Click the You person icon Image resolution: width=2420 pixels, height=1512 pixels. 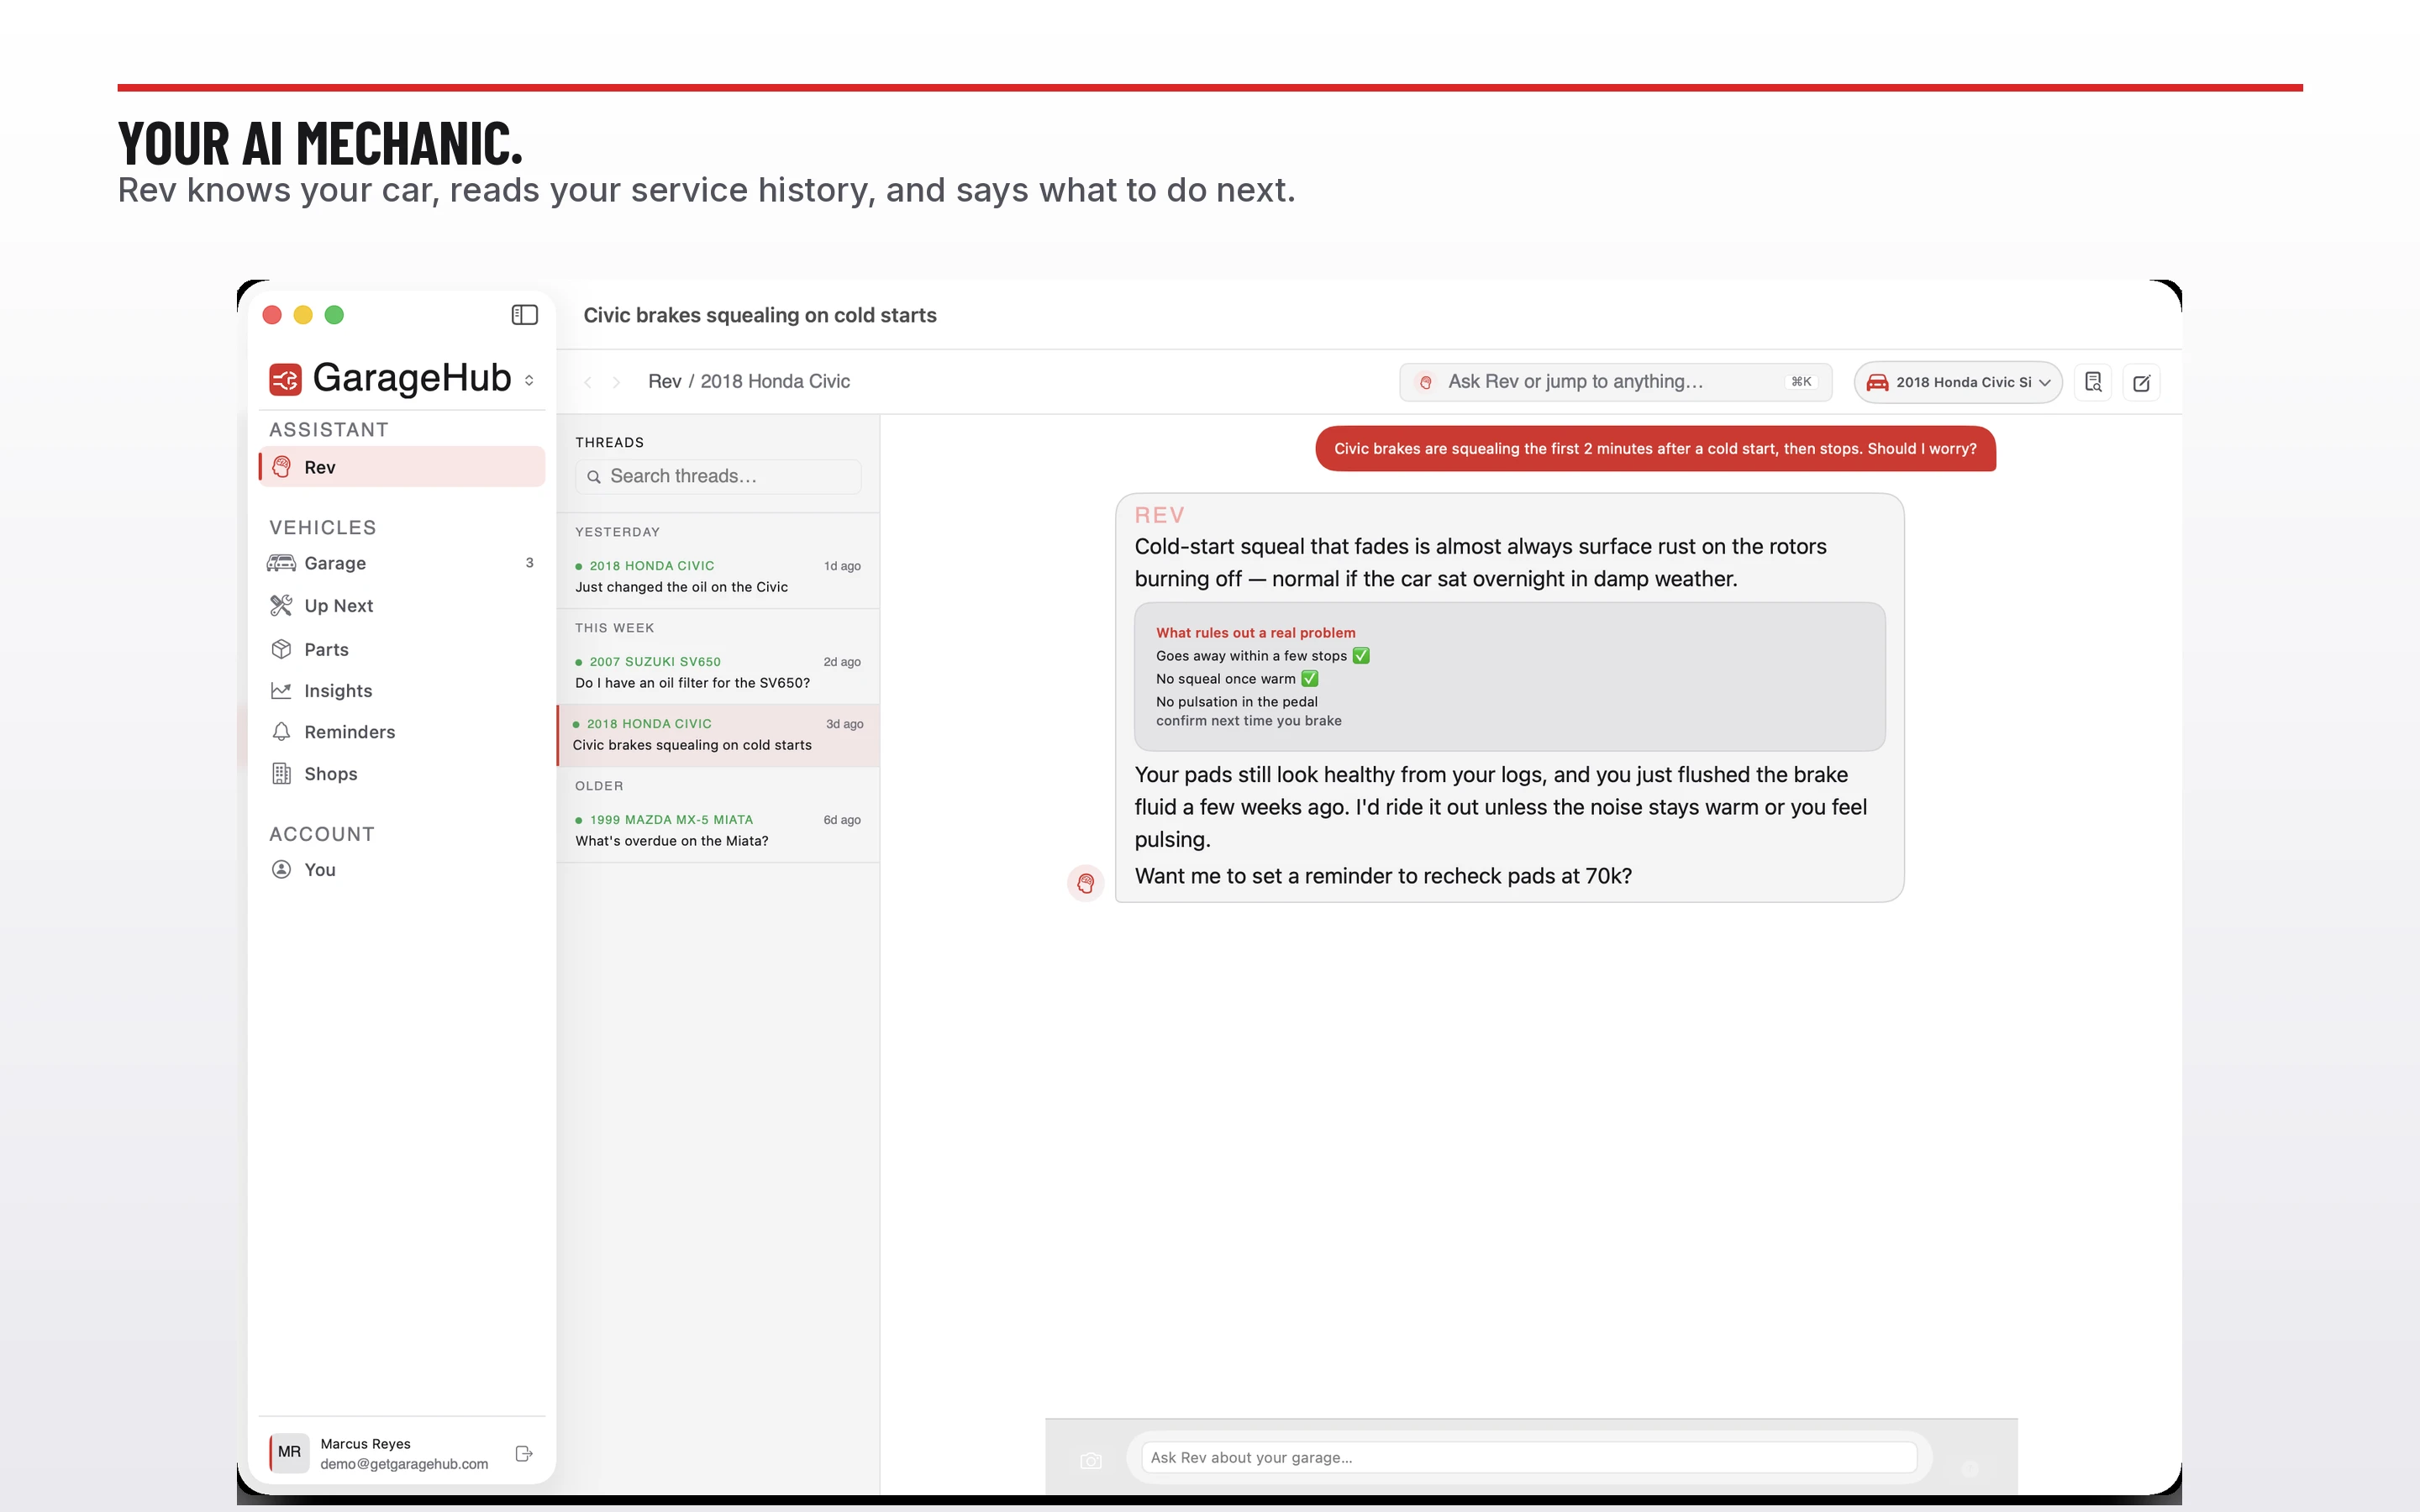coord(281,869)
